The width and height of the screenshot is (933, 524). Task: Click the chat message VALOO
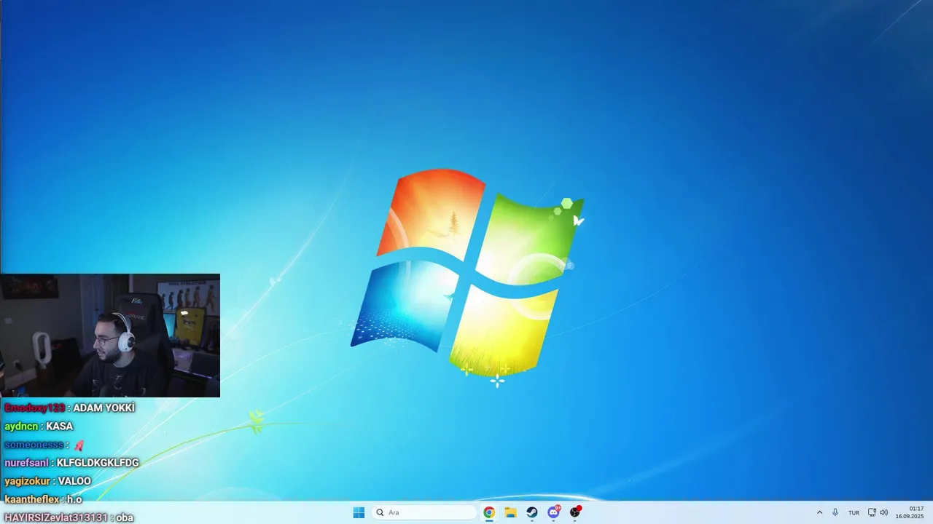[x=74, y=481]
